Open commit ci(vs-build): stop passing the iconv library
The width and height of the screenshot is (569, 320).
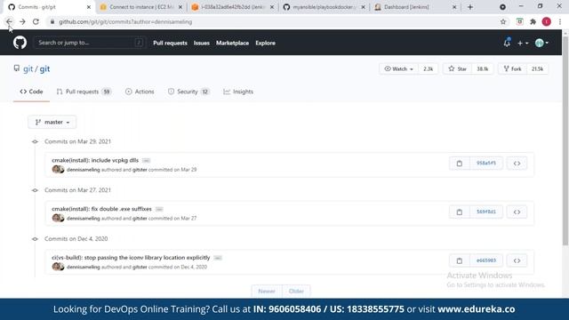131,258
